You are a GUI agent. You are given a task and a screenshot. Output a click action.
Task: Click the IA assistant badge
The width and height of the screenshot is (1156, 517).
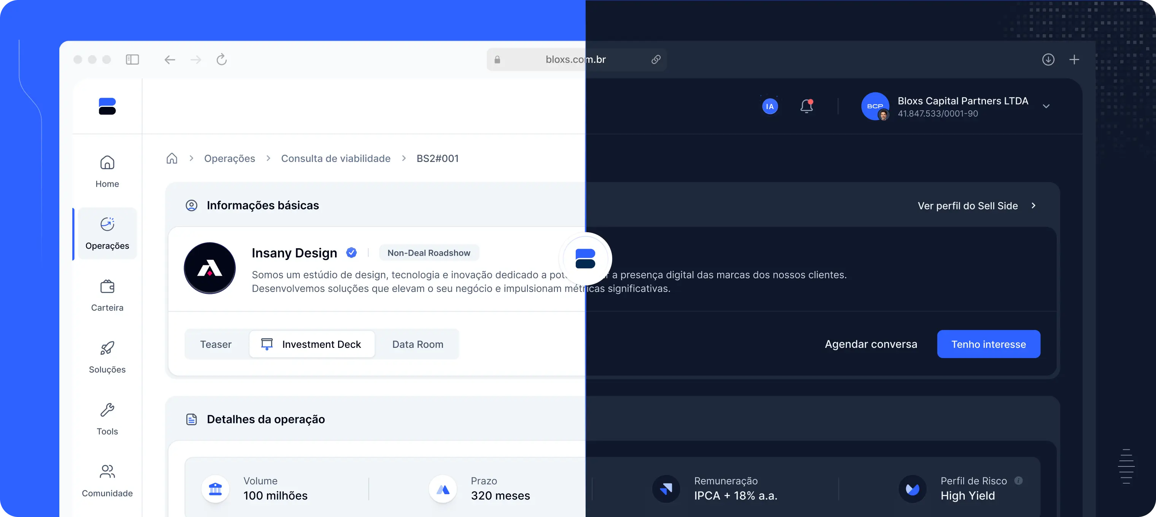click(x=770, y=106)
